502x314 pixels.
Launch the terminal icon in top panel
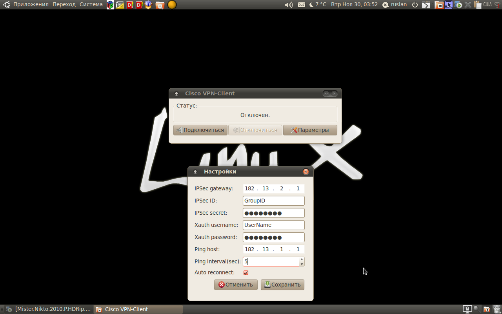click(x=426, y=5)
